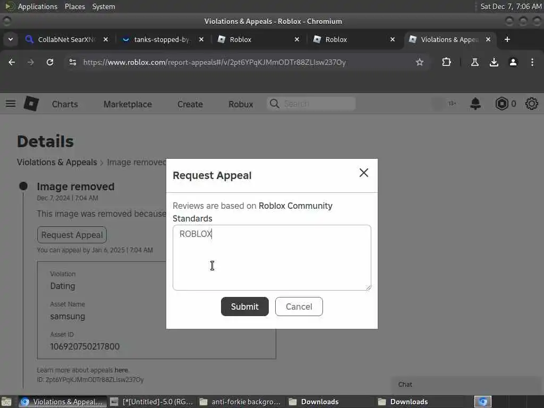Open the Chromium profile icon
This screenshot has width=544, height=408.
pos(513,62)
